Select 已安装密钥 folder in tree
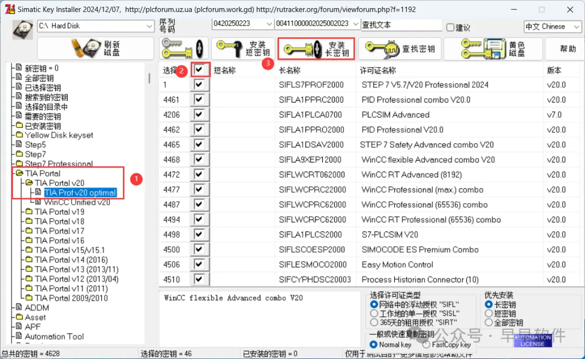This screenshot has height=359, width=585. click(x=43, y=126)
